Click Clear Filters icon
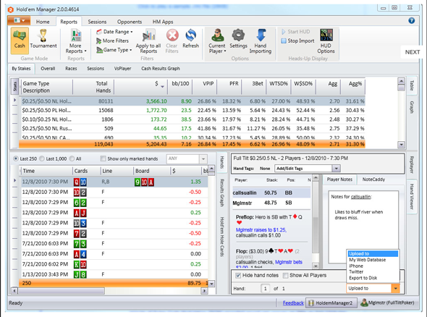The height and width of the screenshot is (317, 427). (x=172, y=41)
